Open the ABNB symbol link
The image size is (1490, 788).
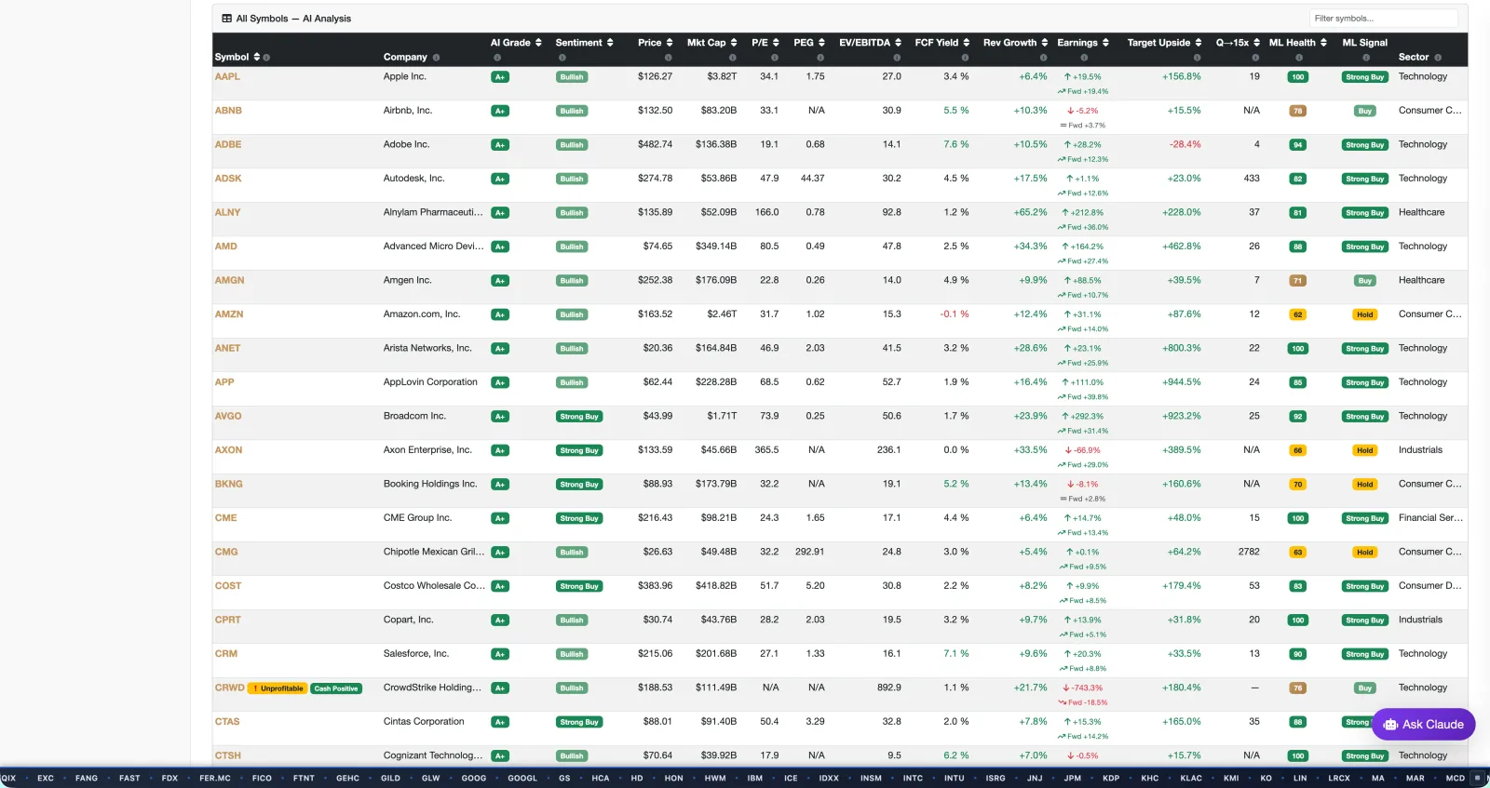(228, 110)
